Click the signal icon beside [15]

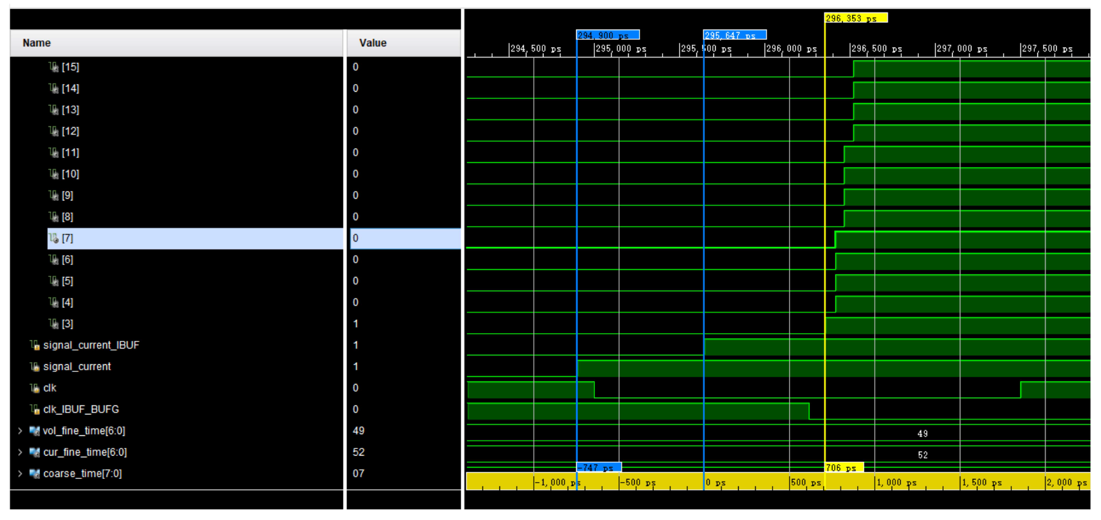click(x=53, y=67)
